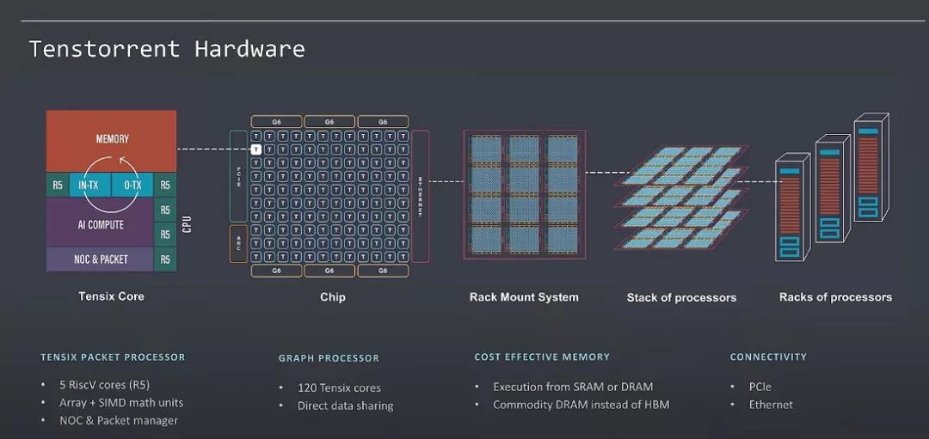Click the 'Chip' caption
The height and width of the screenshot is (439, 929).
(x=332, y=297)
